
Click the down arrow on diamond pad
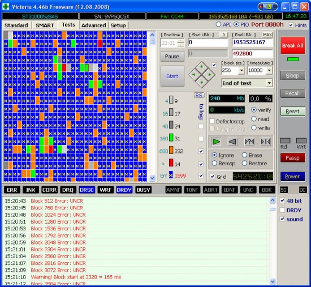[x=202, y=83]
